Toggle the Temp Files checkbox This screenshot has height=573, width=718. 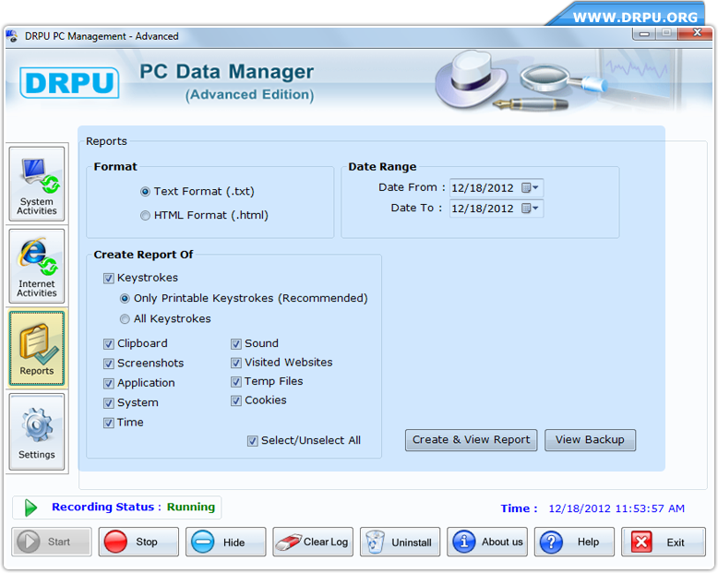click(x=236, y=382)
